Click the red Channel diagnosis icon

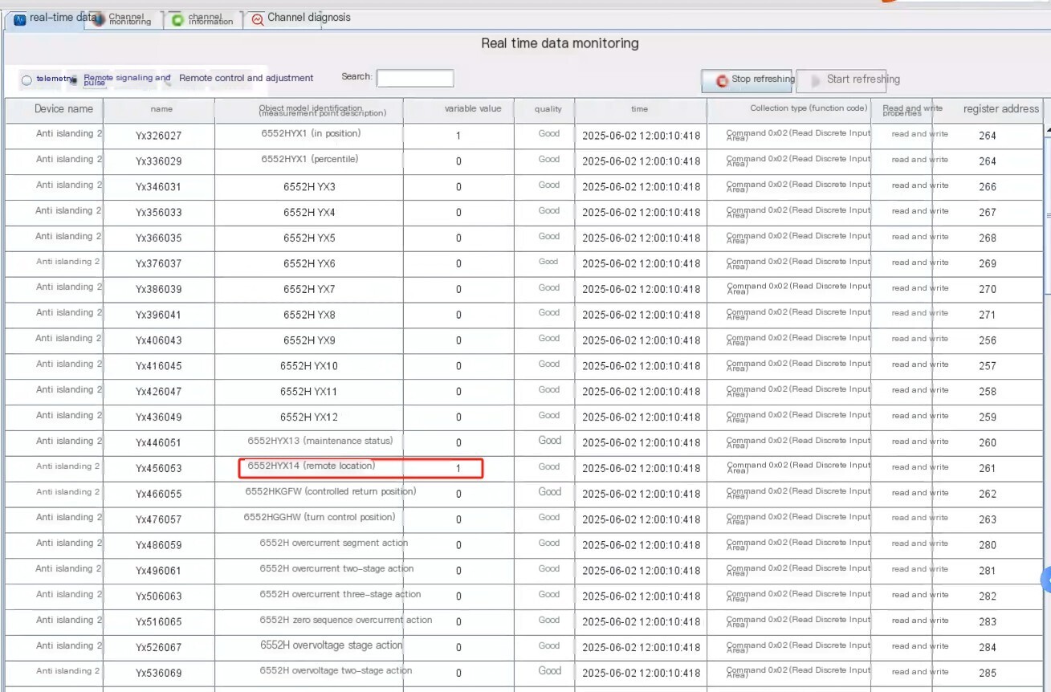[257, 19]
